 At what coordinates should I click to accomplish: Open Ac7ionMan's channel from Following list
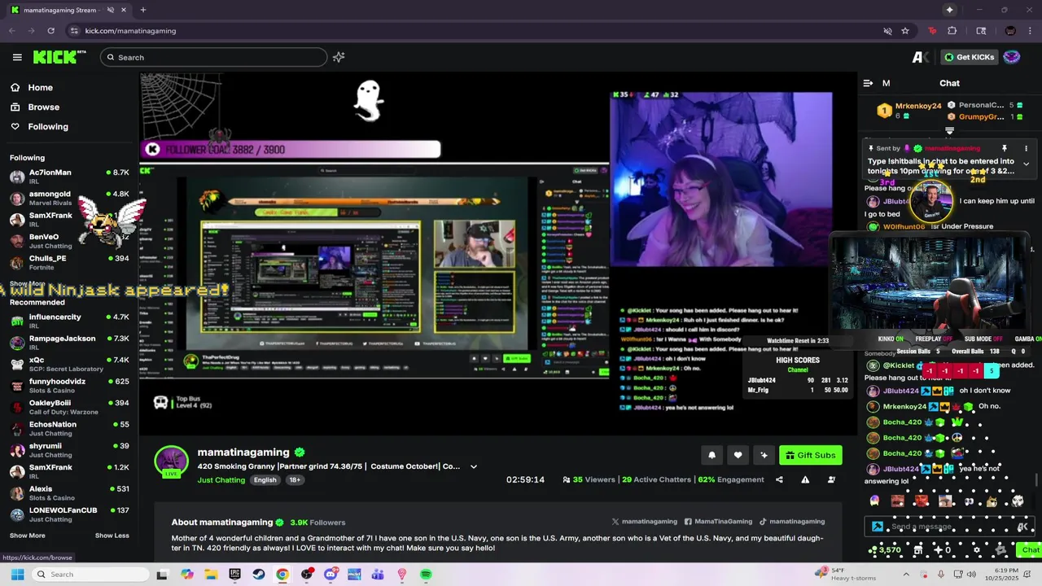(x=69, y=177)
